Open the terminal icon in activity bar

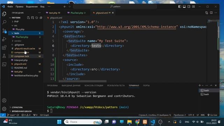tap(4, 64)
